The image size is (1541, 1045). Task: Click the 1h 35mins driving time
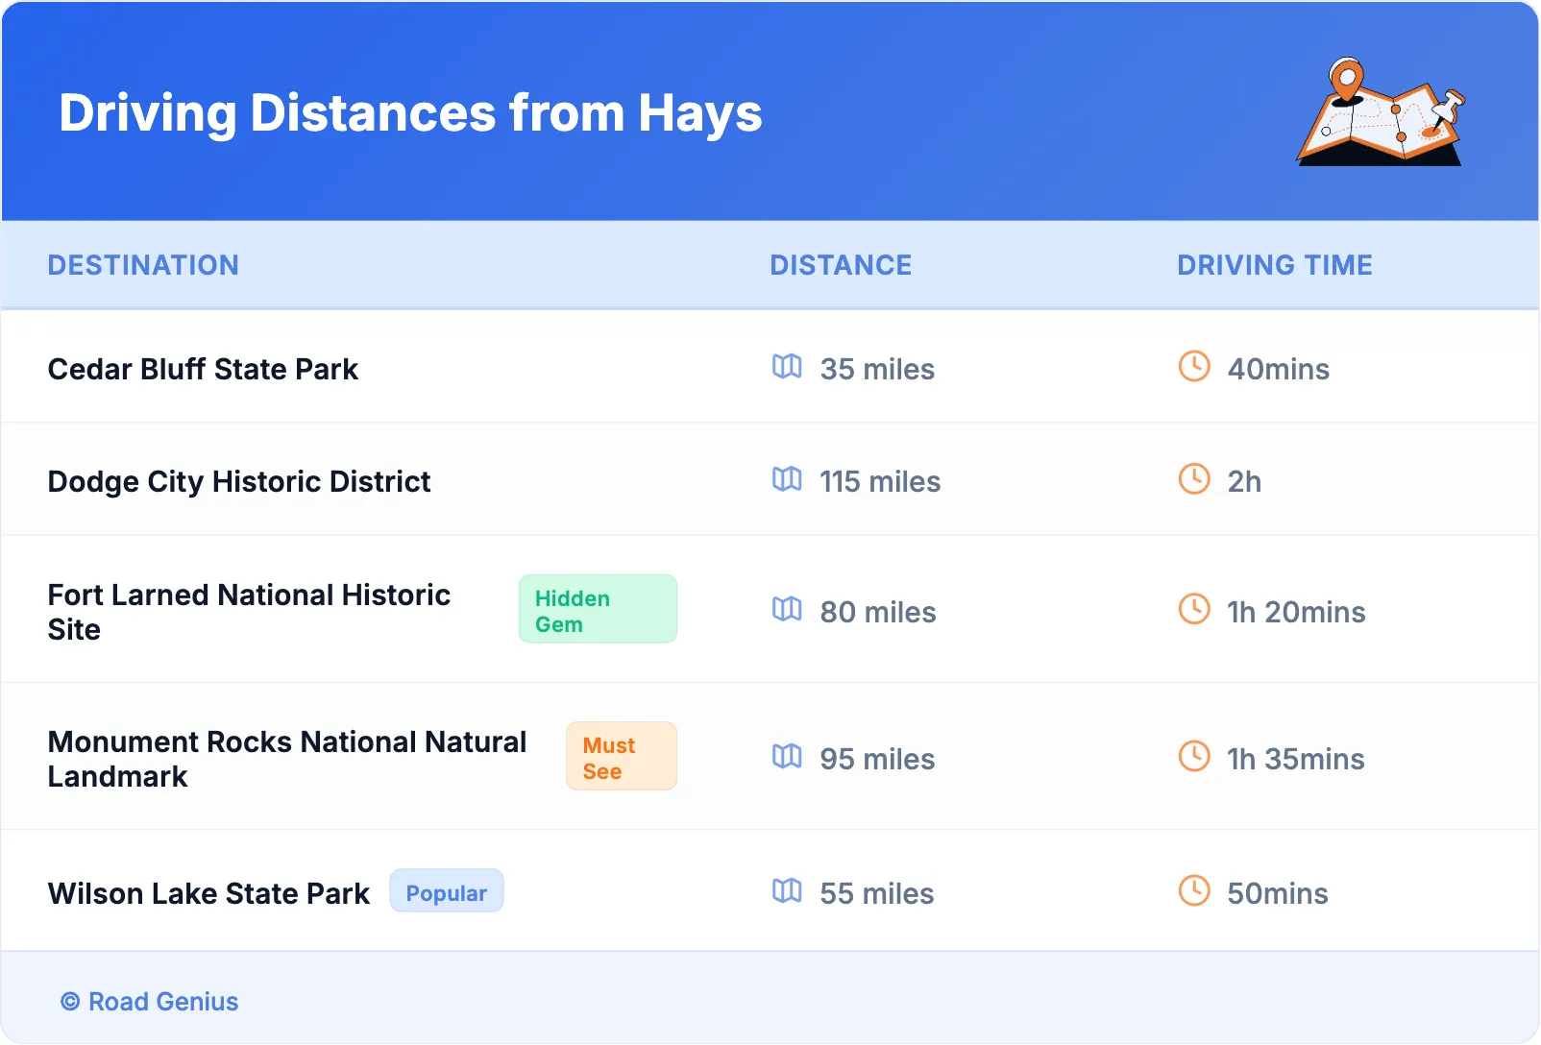[x=1296, y=759]
